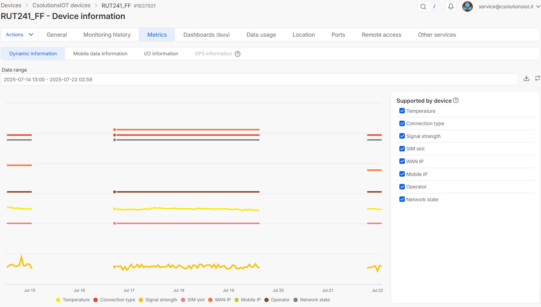The width and height of the screenshot is (541, 307).
Task: Open the account menu chevron
Action: 538,7
